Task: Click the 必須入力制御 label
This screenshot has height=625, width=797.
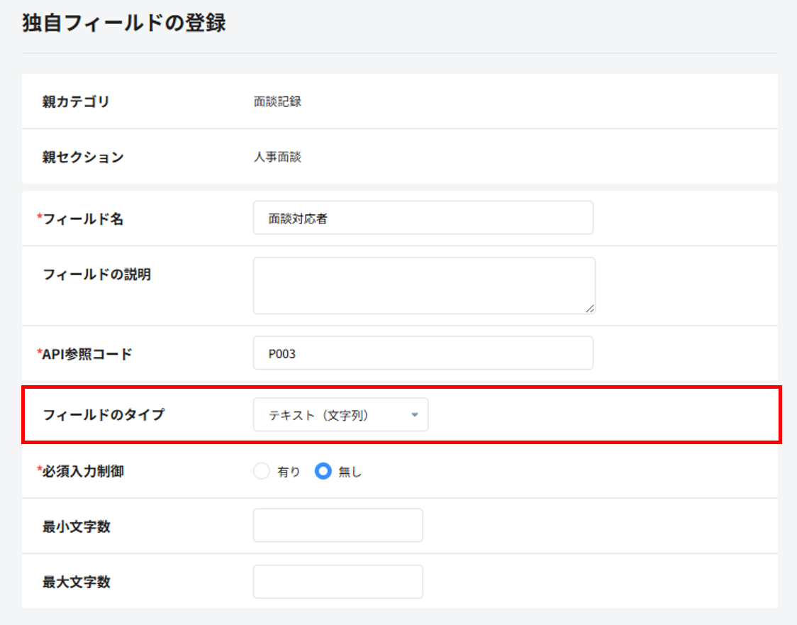Action: pyautogui.click(x=83, y=471)
